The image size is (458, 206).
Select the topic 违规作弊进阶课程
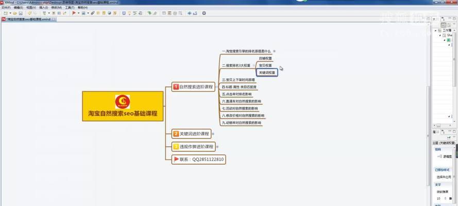click(193, 146)
